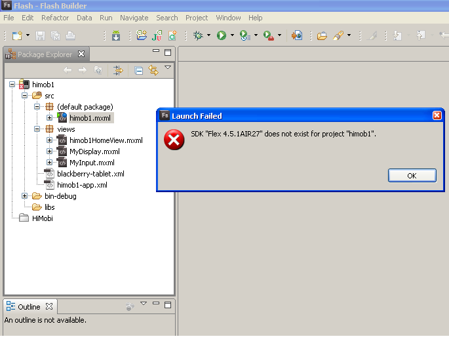
Task: Collapse the src folder node
Action: click(x=25, y=95)
